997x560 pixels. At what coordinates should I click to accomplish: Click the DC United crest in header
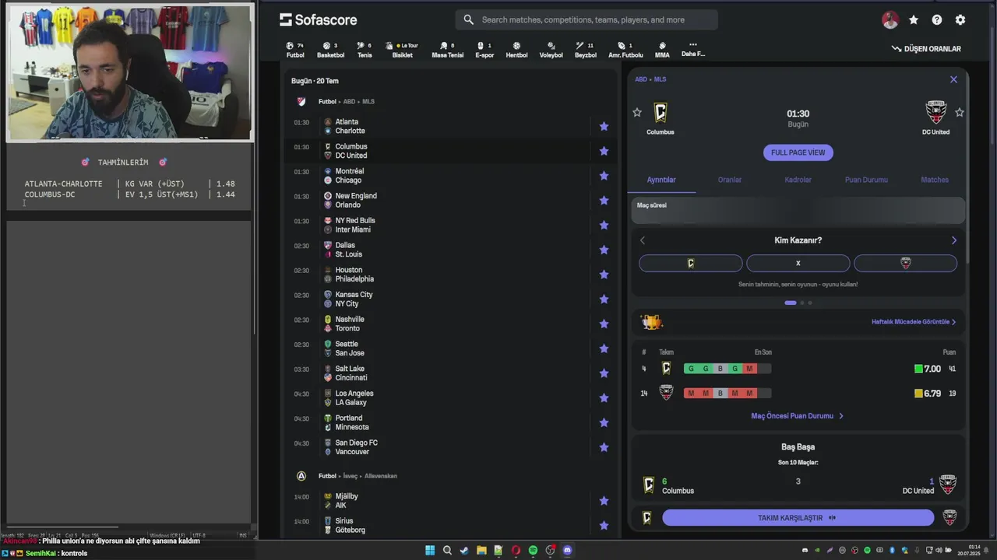tap(935, 113)
